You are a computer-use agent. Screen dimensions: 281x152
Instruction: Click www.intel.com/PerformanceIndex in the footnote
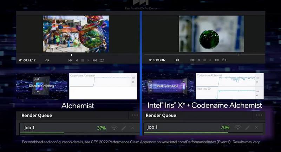click(189, 142)
